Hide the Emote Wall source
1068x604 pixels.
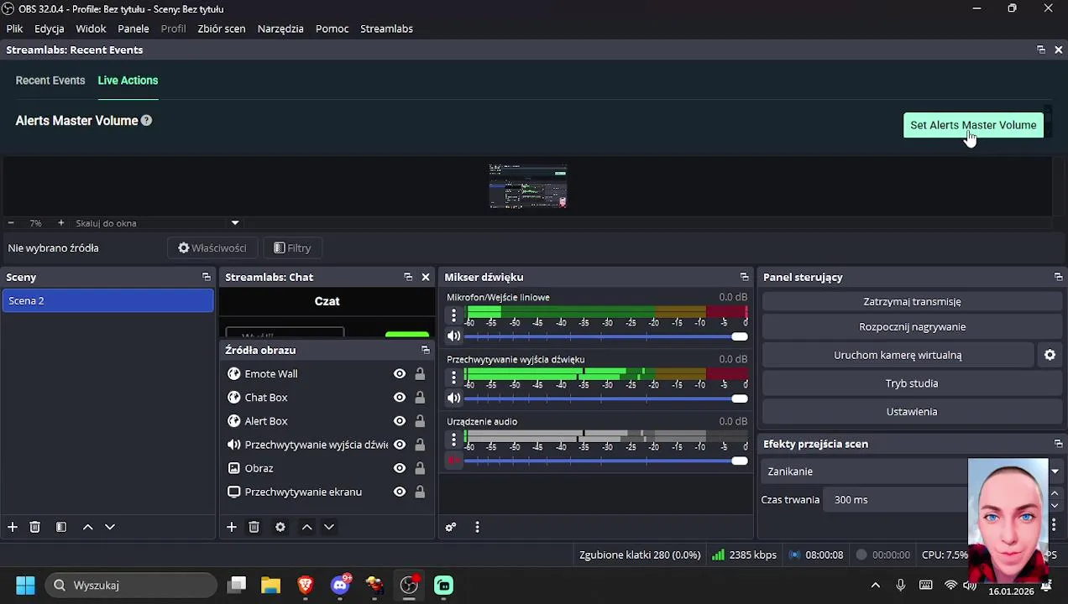400,374
